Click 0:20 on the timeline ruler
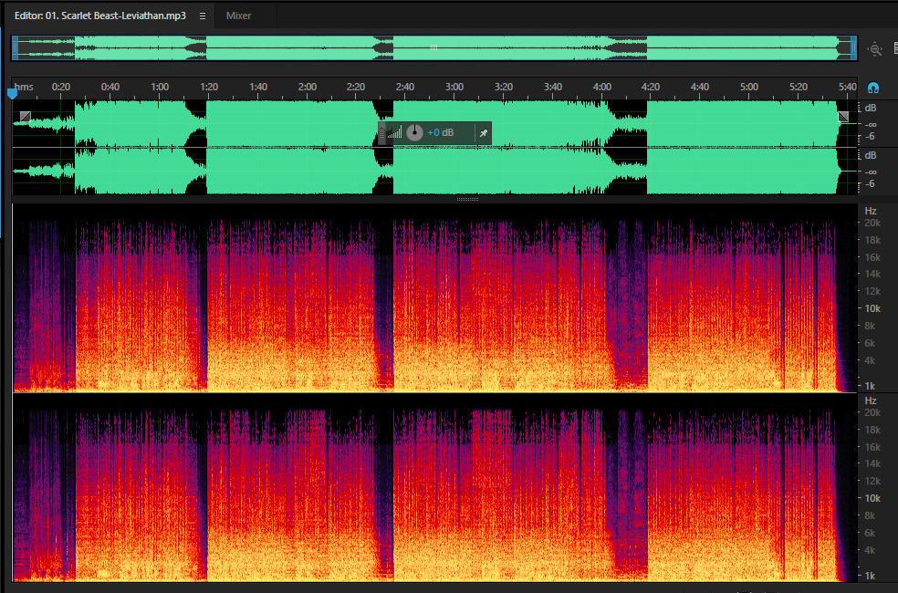Image resolution: width=898 pixels, height=593 pixels. pos(61,87)
